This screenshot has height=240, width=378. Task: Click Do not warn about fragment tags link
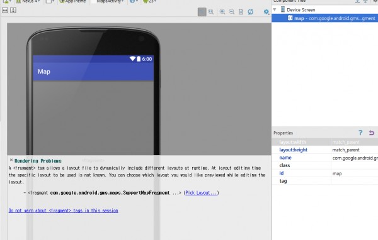pos(63,210)
